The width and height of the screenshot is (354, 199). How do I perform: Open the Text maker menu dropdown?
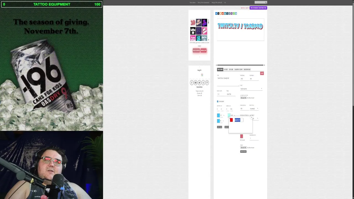[x=193, y=2]
